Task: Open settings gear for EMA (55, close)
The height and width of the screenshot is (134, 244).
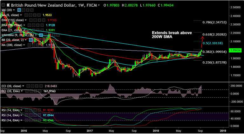Action: [x=34, y=25]
